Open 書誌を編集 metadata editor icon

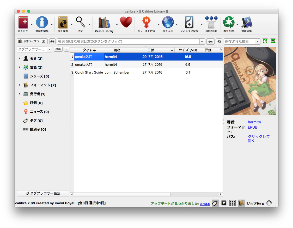coord(42,23)
